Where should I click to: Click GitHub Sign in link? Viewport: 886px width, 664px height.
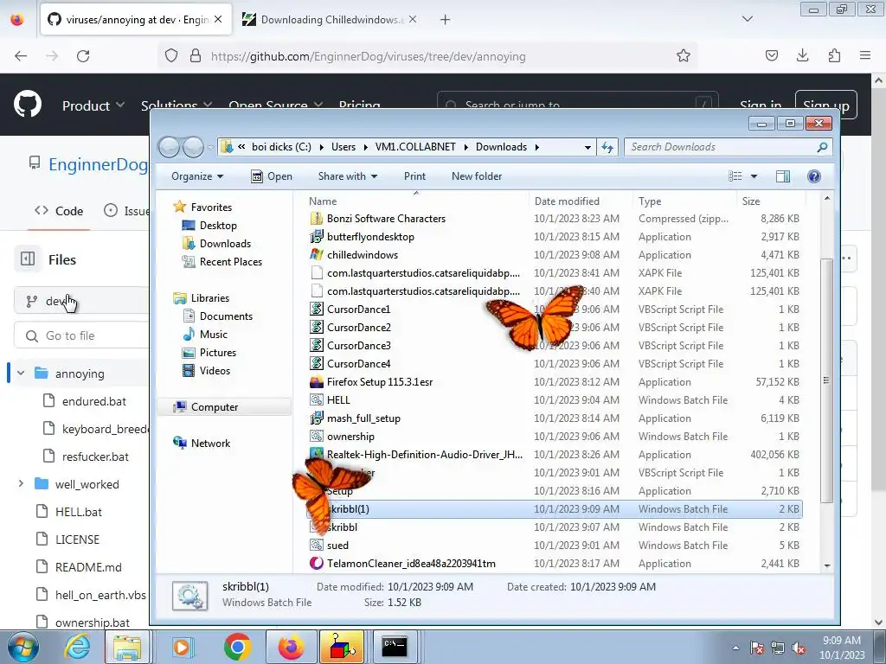coord(761,105)
